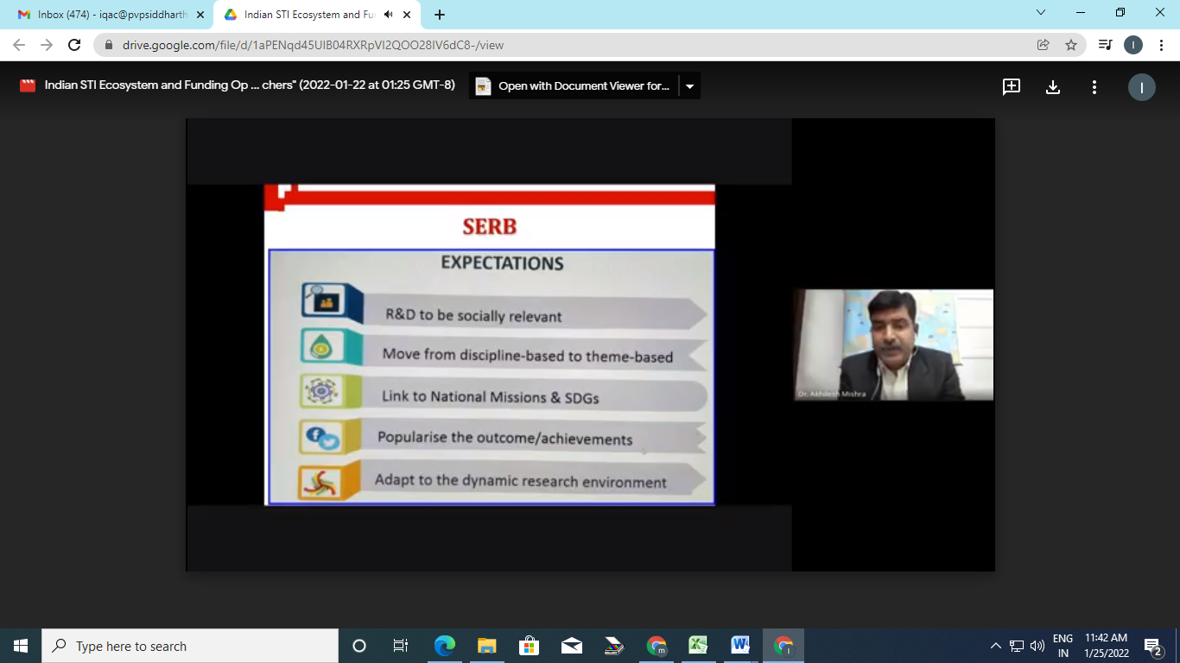Open network status tray icon
This screenshot has width=1180, height=663.
(x=1017, y=646)
